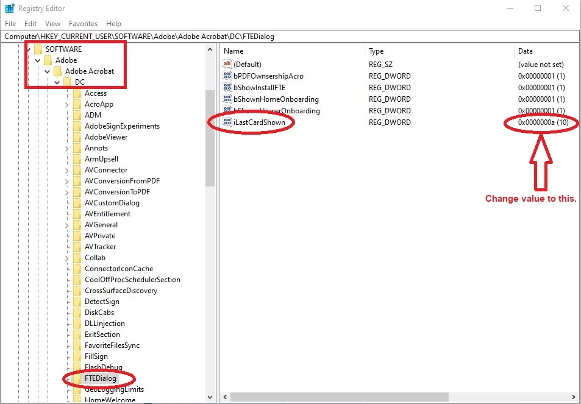Viewport: 581px width, 404px height.
Task: Click the AdobeSignExperiments folder icon
Action: 77,126
